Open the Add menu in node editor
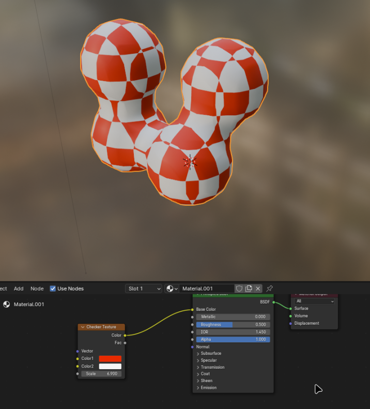The image size is (370, 409). pyautogui.click(x=19, y=289)
